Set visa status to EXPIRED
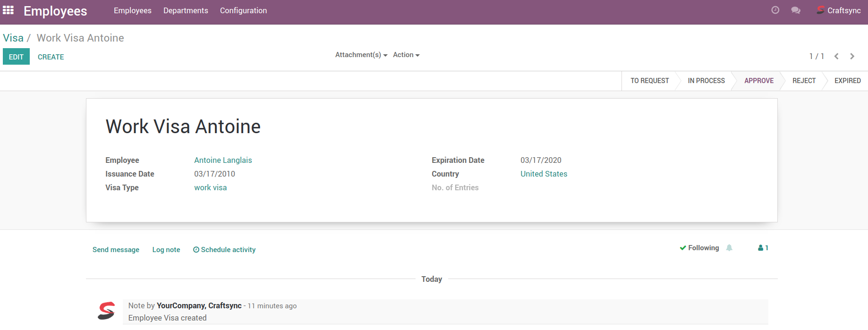The image size is (868, 330). point(847,81)
